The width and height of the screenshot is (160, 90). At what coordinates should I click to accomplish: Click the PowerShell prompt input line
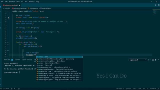[12, 72]
